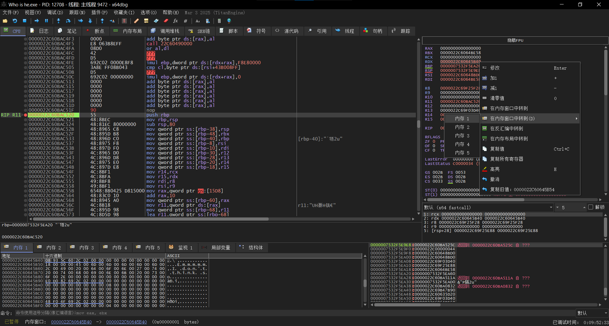Open the fx functions toolbar icon
This screenshot has width=609, height=326.
(x=175, y=21)
